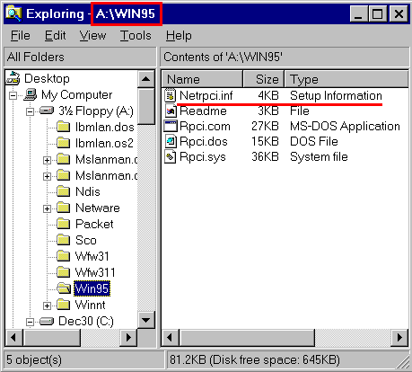Viewport: 412px width, 372px height.
Task: Expand the Winnt folder node
Action: pyautogui.click(x=47, y=306)
